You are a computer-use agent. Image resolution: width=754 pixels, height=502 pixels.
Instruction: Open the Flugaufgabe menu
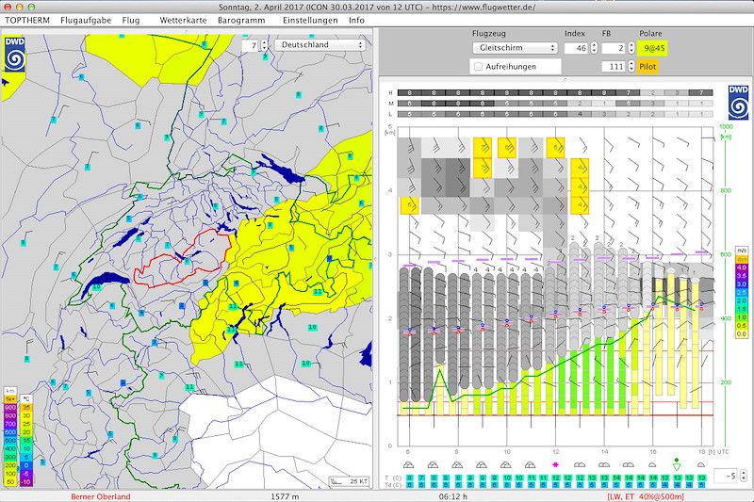click(x=86, y=20)
